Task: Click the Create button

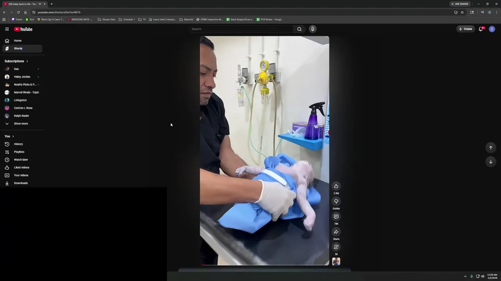Action: click(x=465, y=29)
